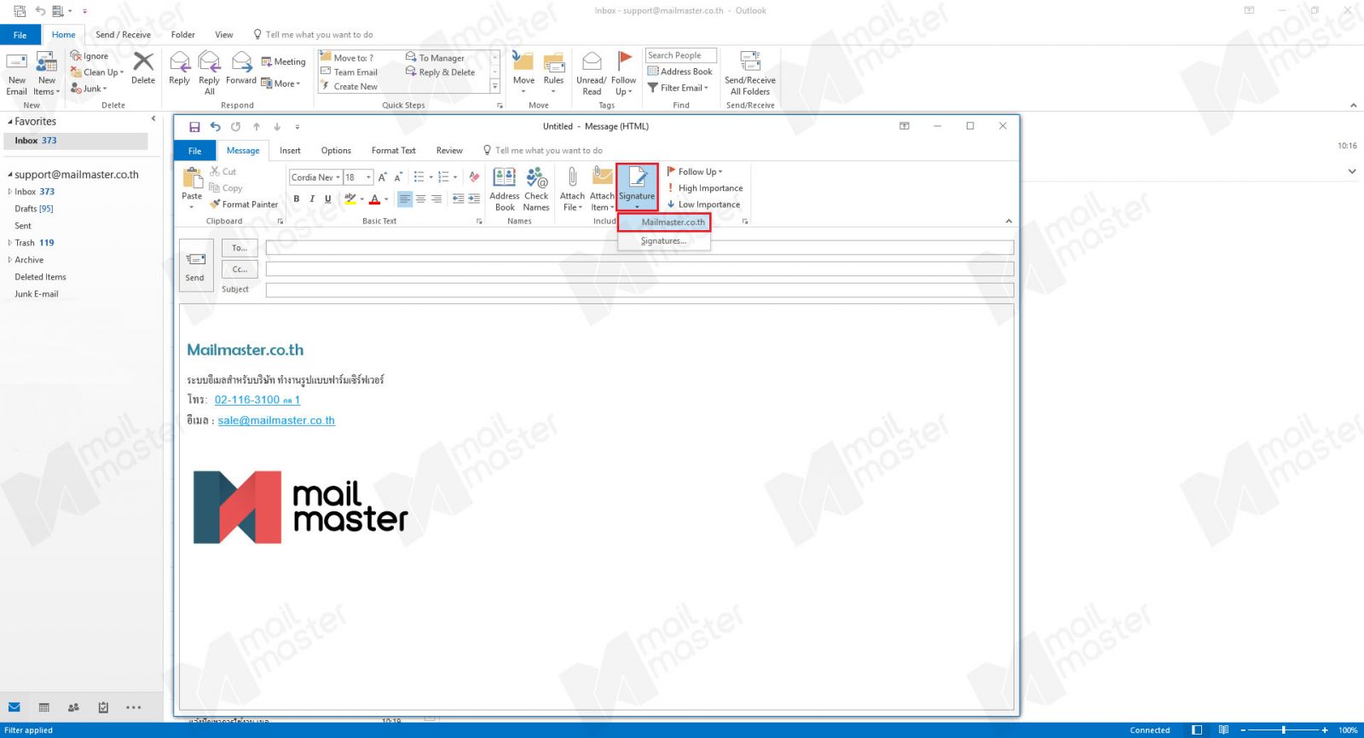Choose Mailmaster.co.th from signature menu
Image resolution: width=1364 pixels, height=738 pixels.
point(664,222)
